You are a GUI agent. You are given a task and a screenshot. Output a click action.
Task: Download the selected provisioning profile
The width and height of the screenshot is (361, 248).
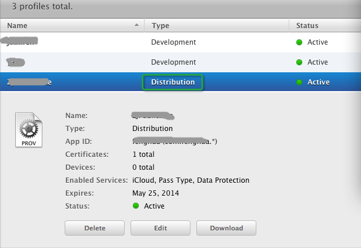[226, 228]
